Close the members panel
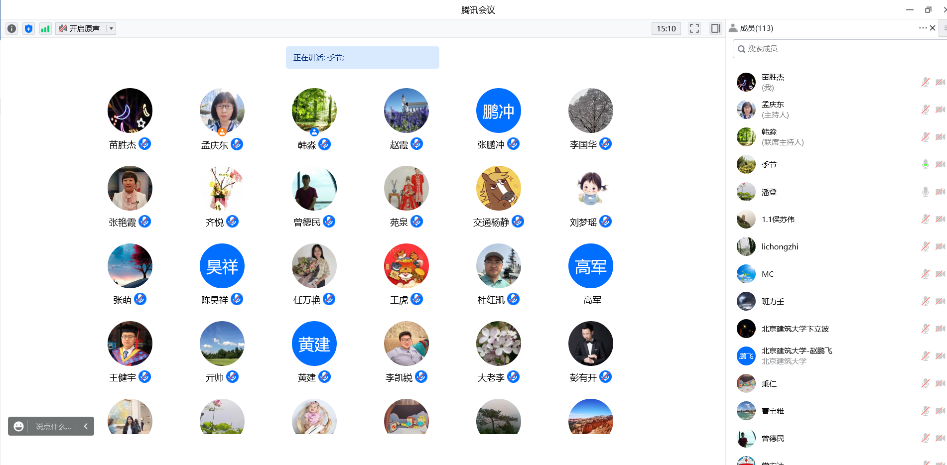The image size is (947, 465). [933, 28]
